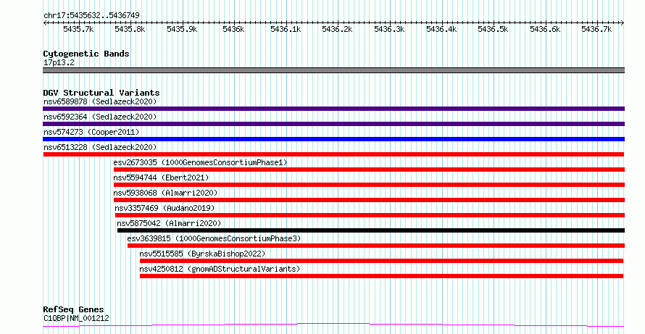
Task: Click the 5435.7k ruler tick label
Action: (x=78, y=29)
